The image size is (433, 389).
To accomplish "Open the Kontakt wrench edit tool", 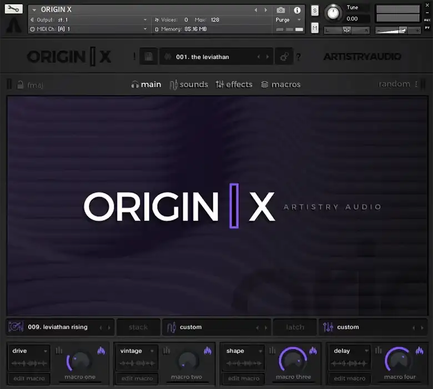I will click(13, 9).
